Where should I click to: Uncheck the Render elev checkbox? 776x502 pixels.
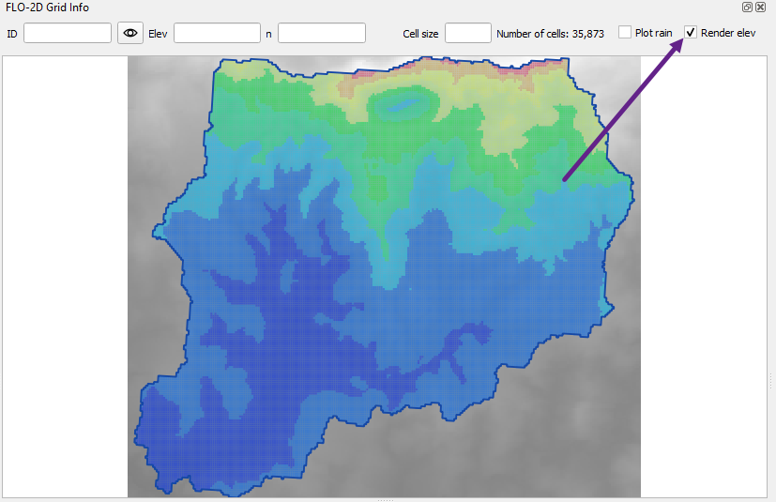691,33
